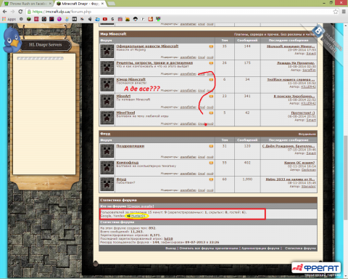Bookmark this page with star icon
The height and width of the screenshot is (279, 348).
(x=336, y=12)
